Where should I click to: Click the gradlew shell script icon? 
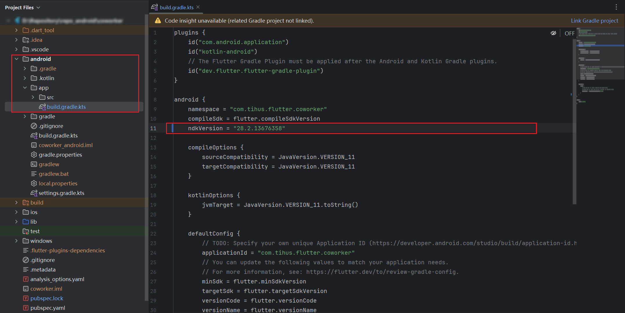tap(34, 164)
